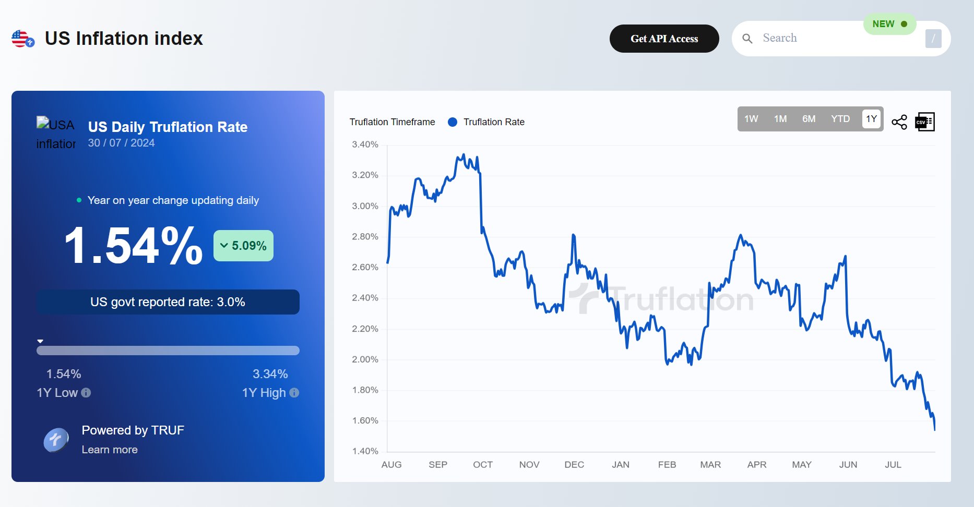Select the 1Y timeframe
The height and width of the screenshot is (507, 974).
coord(871,119)
